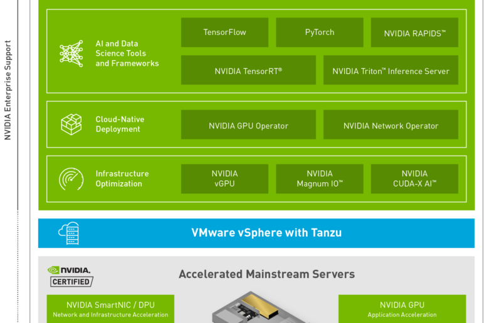The height and width of the screenshot is (323, 489).
Task: Click the VMware vSphere with Tanzu text
Action: pyautogui.click(x=266, y=233)
